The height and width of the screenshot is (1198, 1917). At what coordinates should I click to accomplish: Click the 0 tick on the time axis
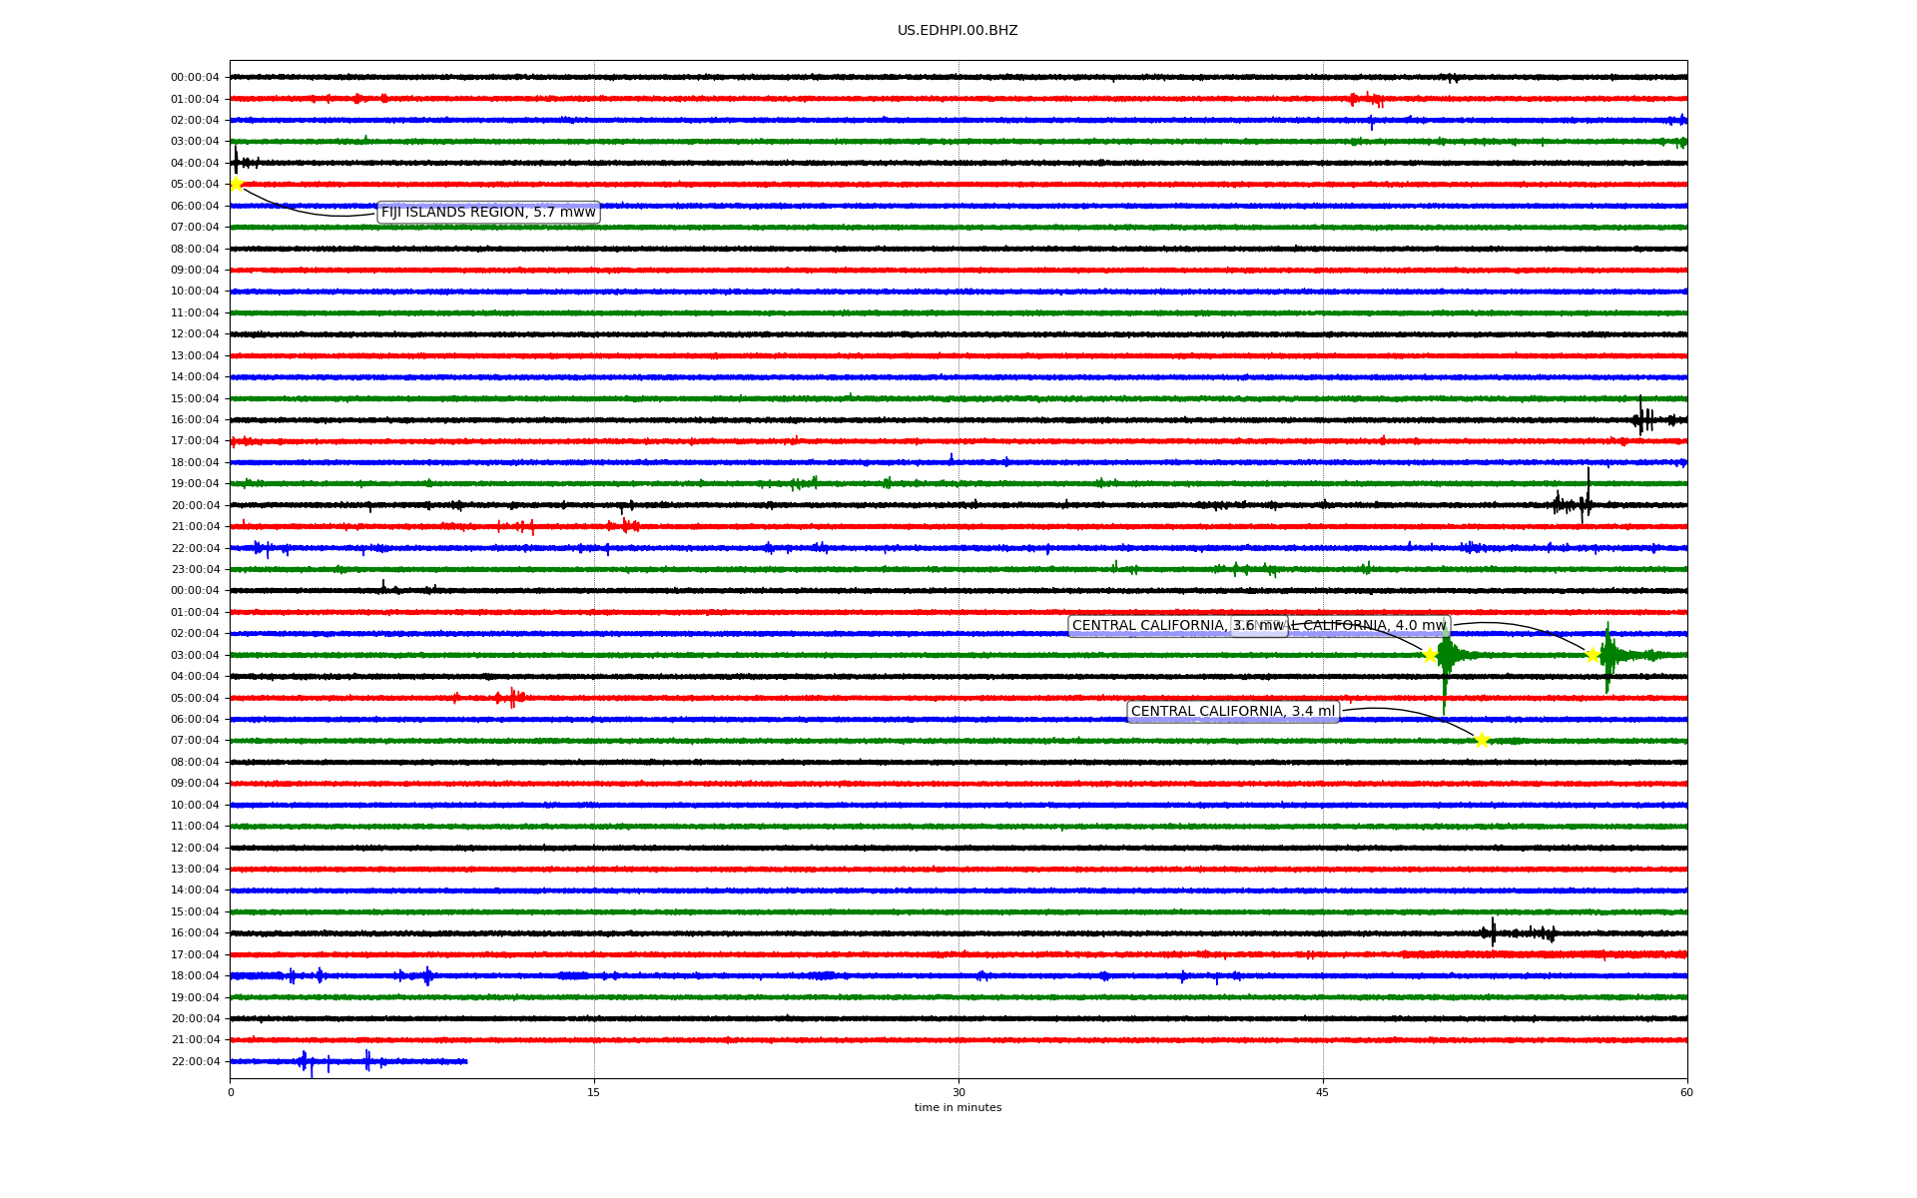pyautogui.click(x=231, y=1092)
